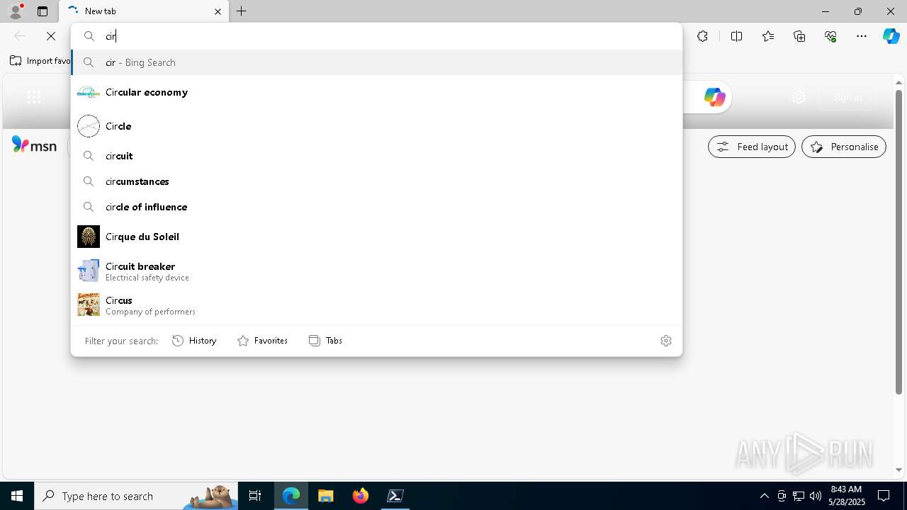Choose the Circular economy suggestion
The height and width of the screenshot is (510, 907).
pos(376,92)
